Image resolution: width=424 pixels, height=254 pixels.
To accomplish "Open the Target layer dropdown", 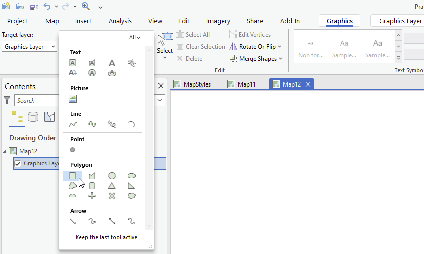I will pyautogui.click(x=29, y=47).
